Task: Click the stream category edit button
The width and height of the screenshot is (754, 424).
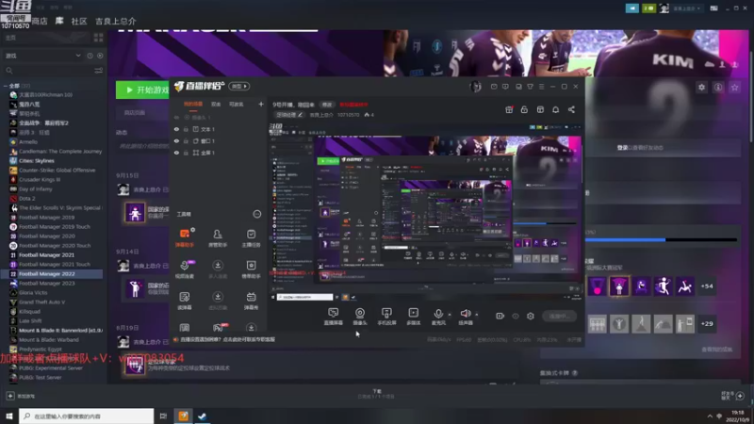Action: click(x=289, y=115)
